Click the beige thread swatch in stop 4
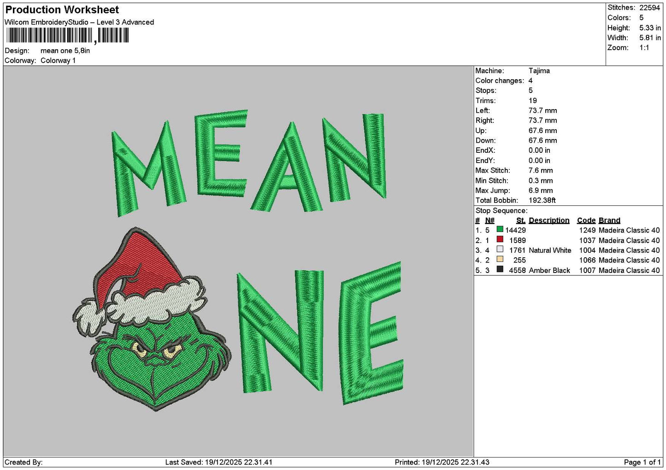This screenshot has width=666, height=470. [x=500, y=260]
